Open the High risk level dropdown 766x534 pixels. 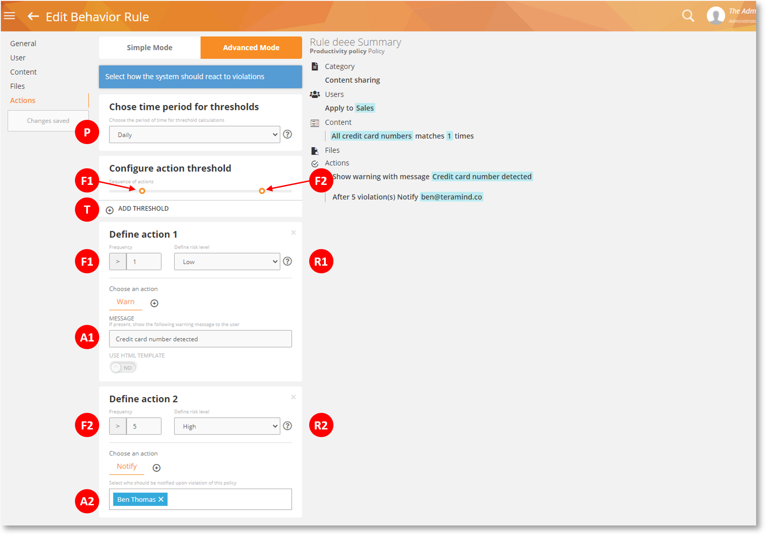pyautogui.click(x=227, y=426)
